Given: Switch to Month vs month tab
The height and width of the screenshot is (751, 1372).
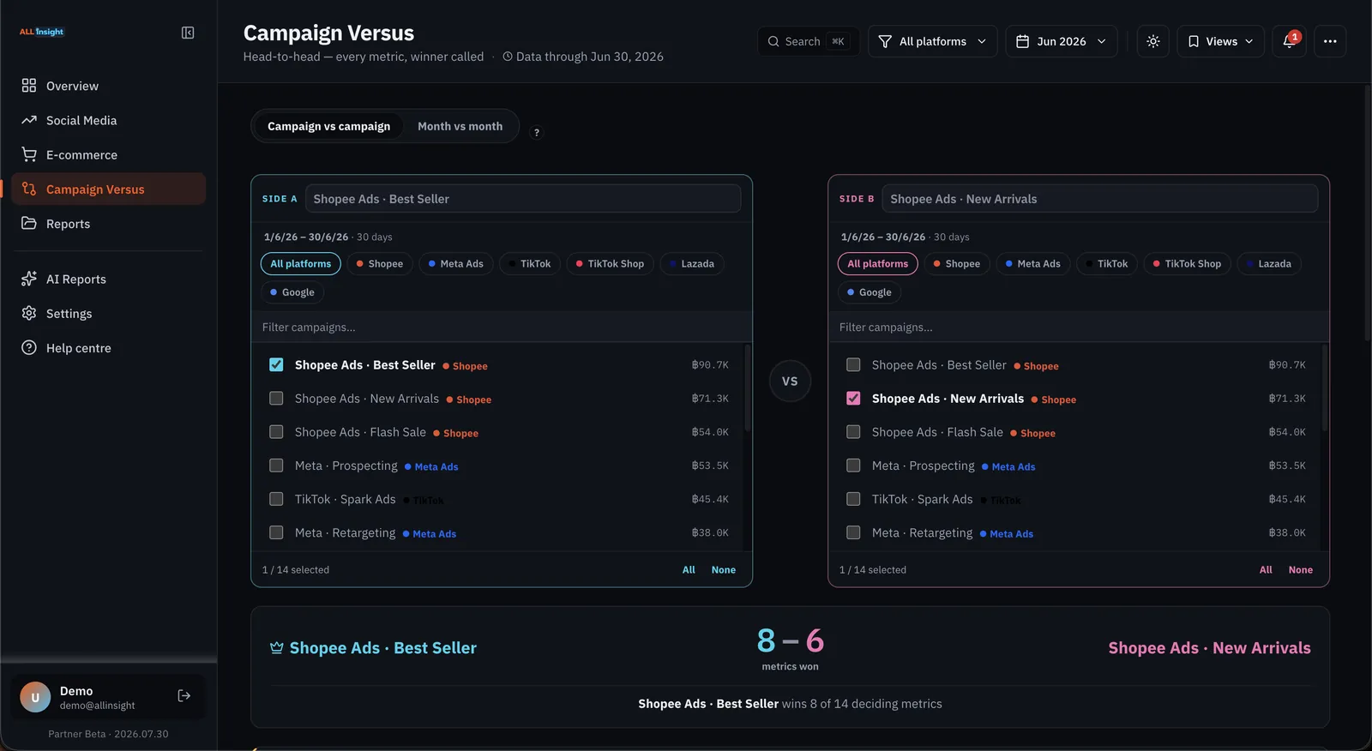Looking at the screenshot, I should 460,126.
